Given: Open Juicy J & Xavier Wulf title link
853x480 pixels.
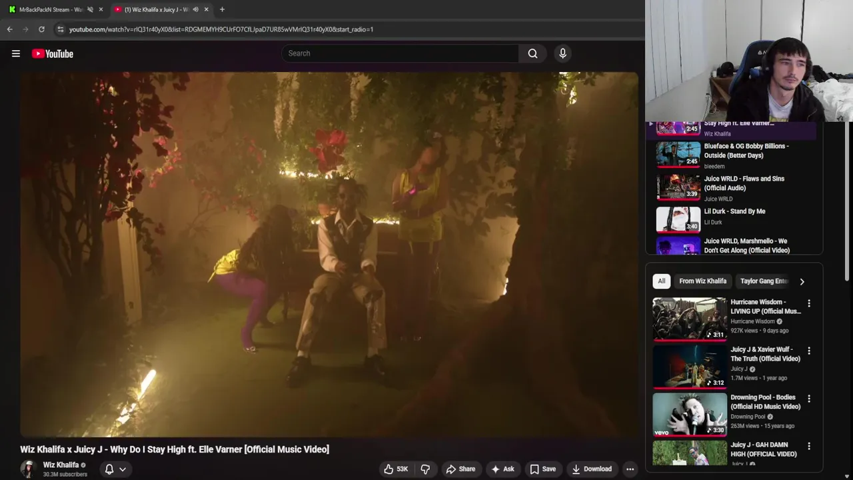Looking at the screenshot, I should pyautogui.click(x=765, y=354).
